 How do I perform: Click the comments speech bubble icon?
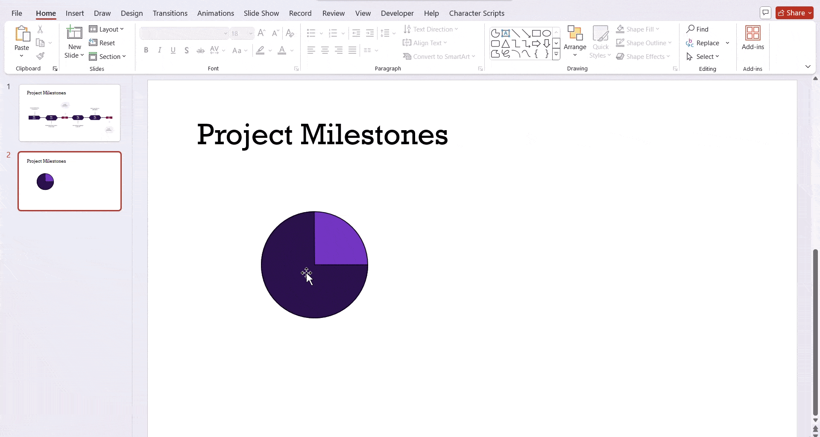coord(765,13)
